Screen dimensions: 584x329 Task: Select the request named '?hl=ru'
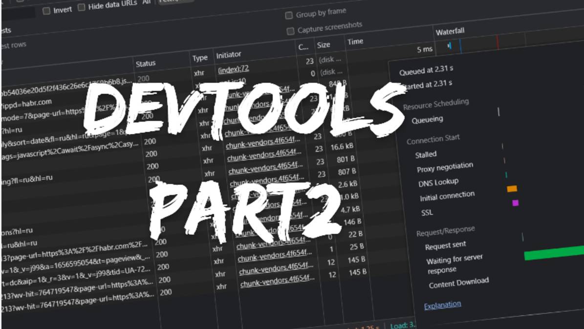tap(12, 131)
